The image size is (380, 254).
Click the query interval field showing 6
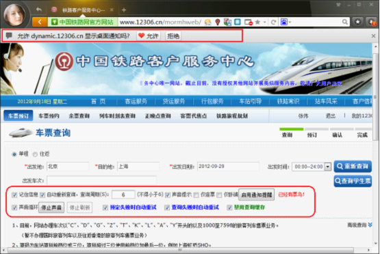pyautogui.click(x=123, y=195)
